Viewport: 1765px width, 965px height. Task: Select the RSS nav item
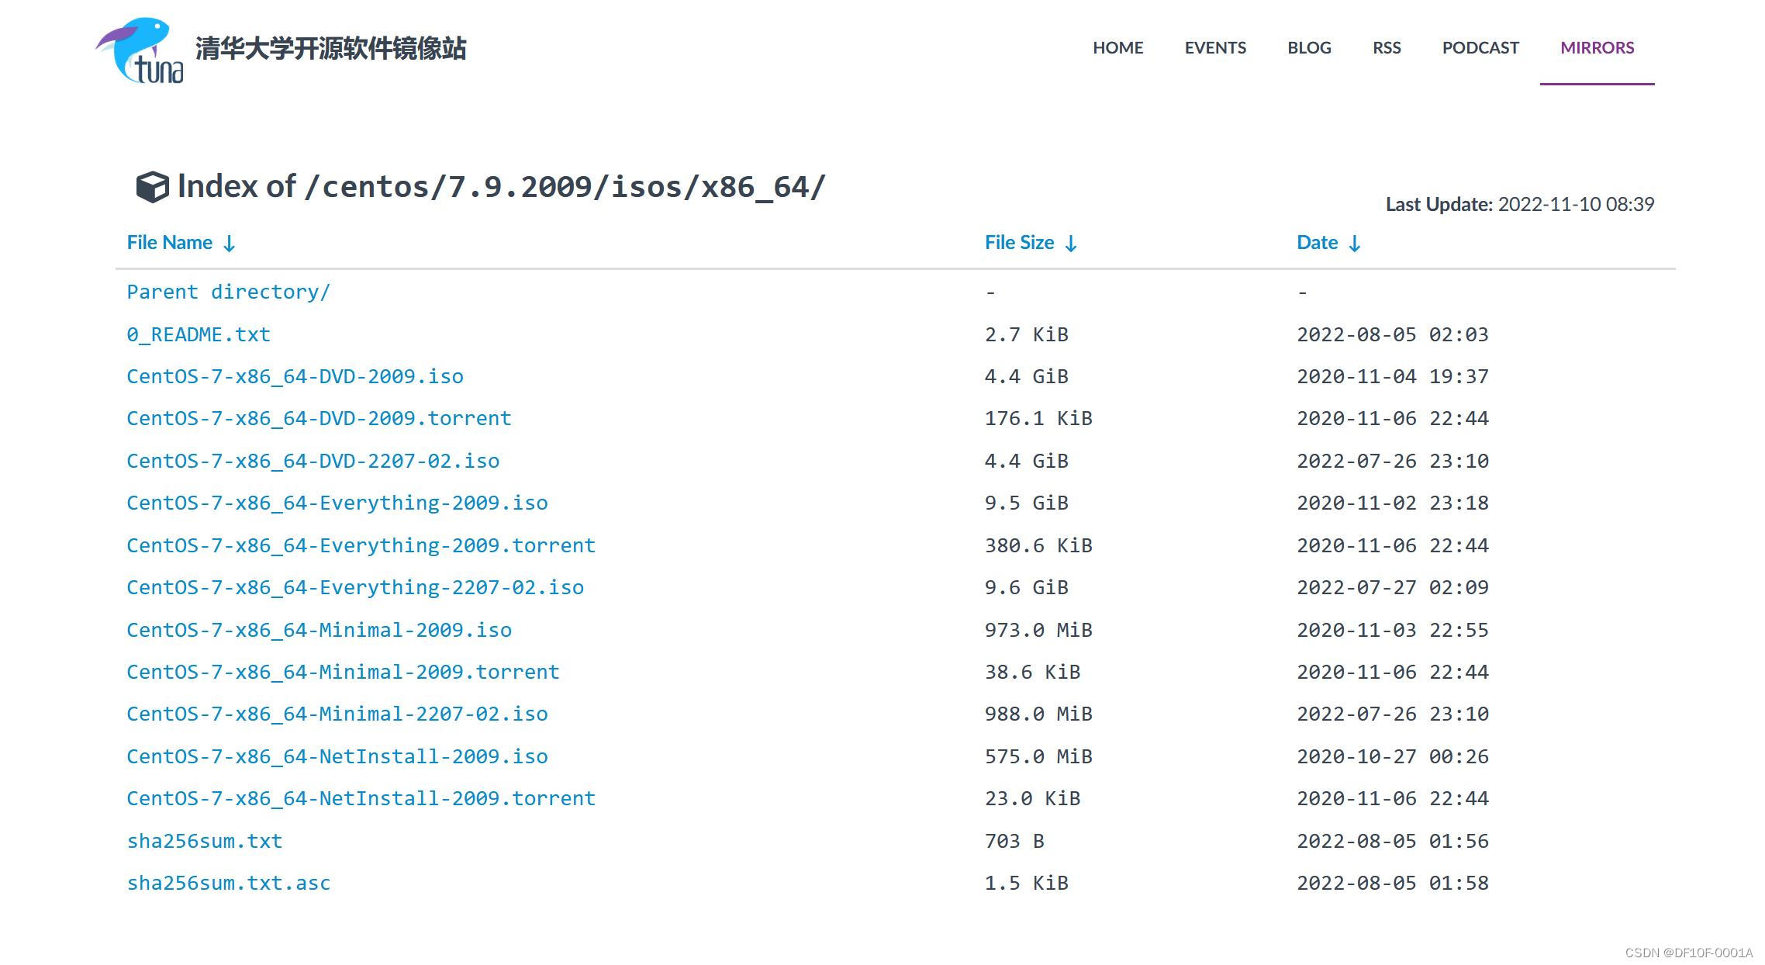(x=1387, y=47)
